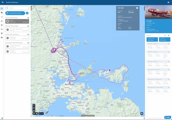Image resolution: width=172 pixels, height=120 pixels.
Task: Click the View Historical Data button
Action: (15, 13)
